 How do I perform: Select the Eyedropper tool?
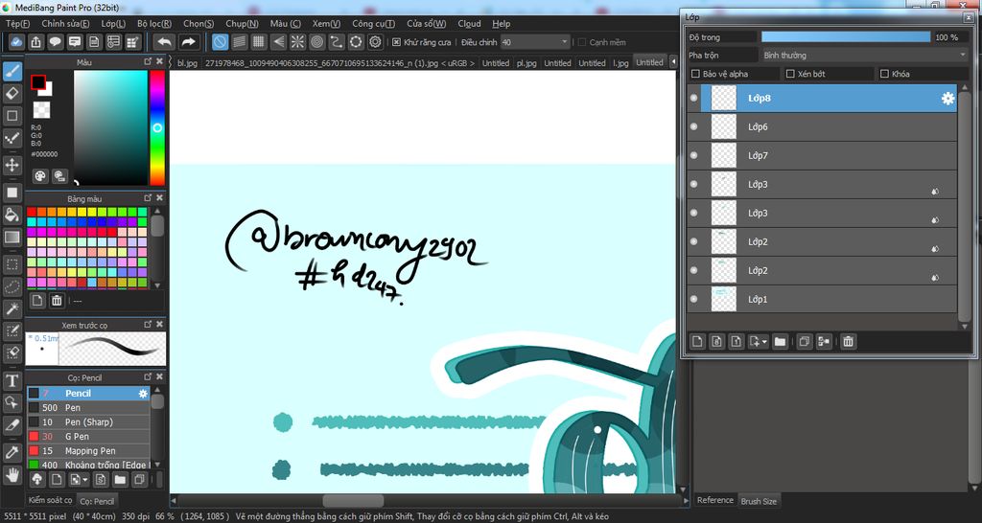pos(12,452)
